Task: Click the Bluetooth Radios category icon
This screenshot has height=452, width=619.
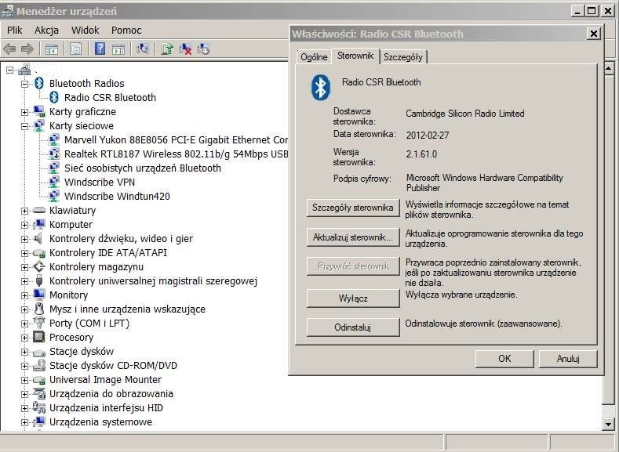Action: pos(39,83)
